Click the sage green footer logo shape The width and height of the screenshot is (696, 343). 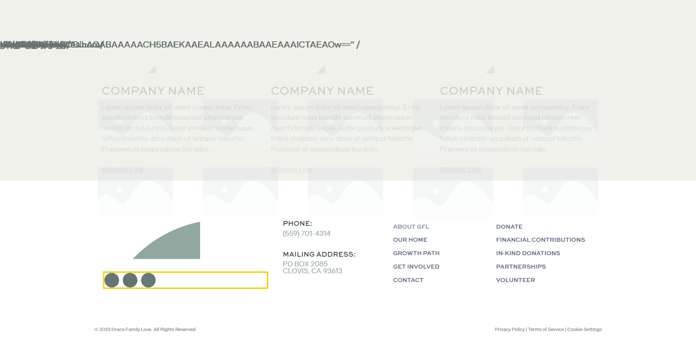click(x=166, y=240)
